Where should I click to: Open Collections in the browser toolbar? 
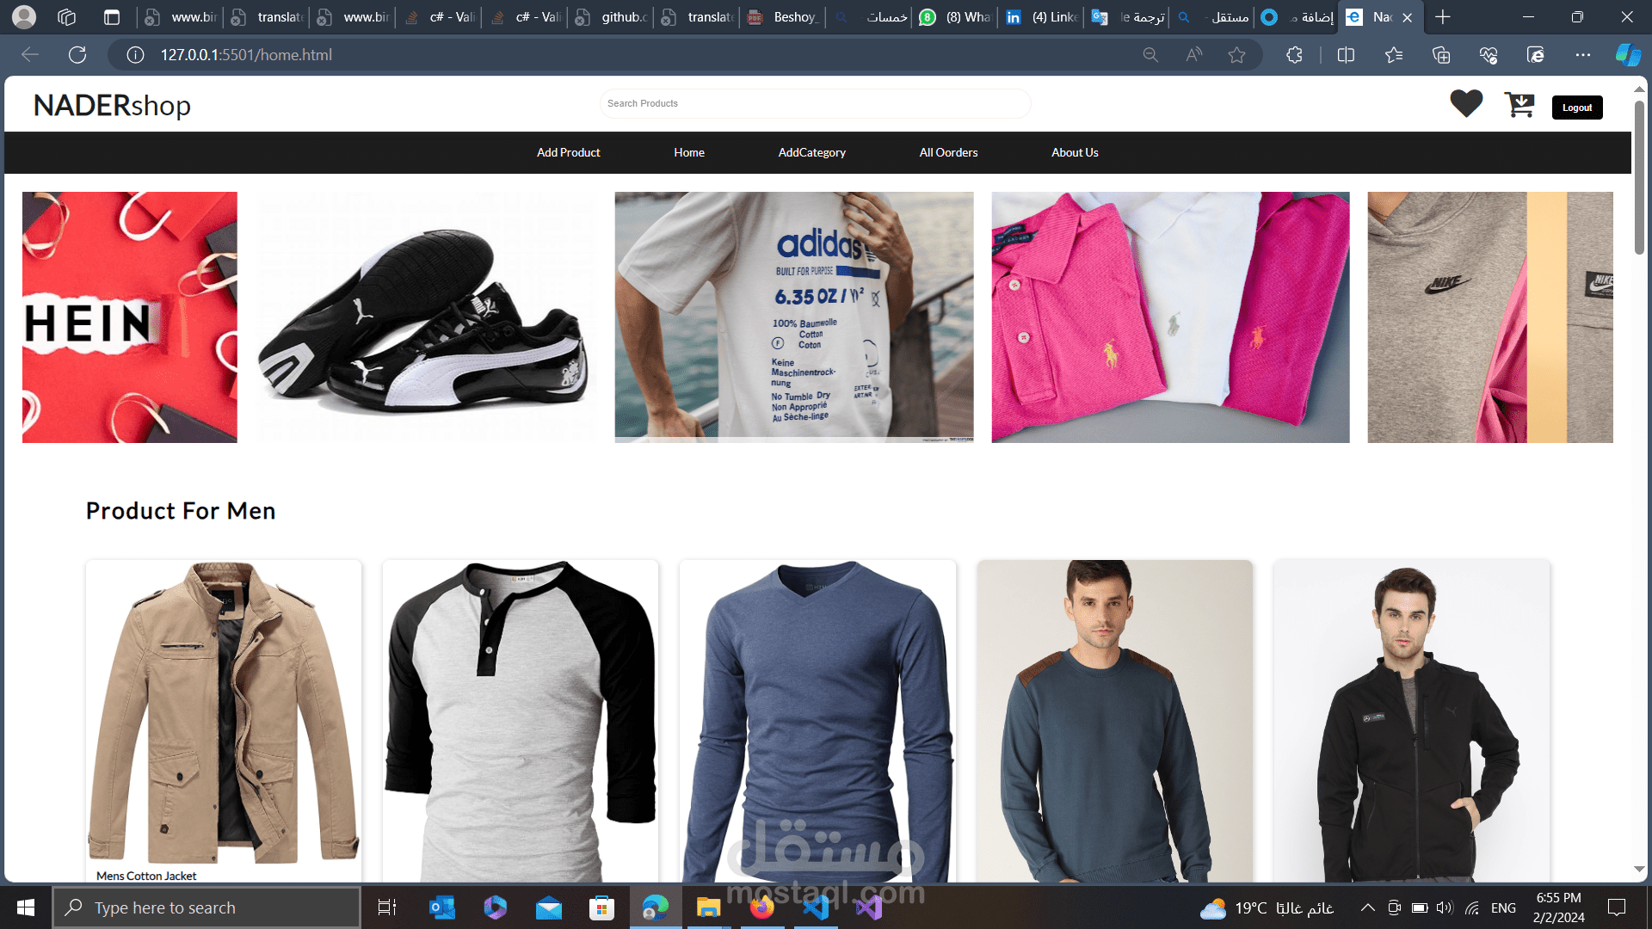(1441, 54)
